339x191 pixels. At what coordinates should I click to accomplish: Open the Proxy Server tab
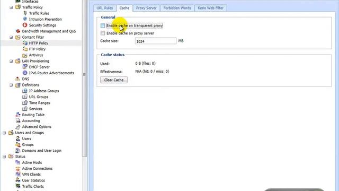pos(146,8)
